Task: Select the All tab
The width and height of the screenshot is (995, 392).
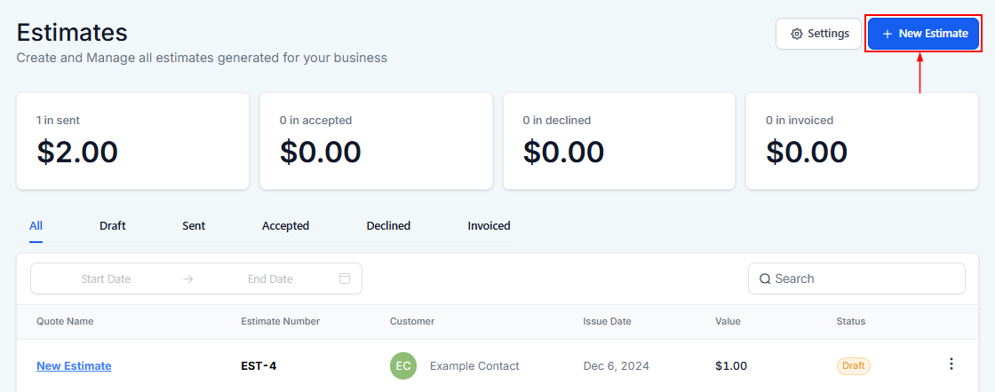Action: coord(36,225)
